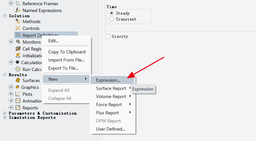Select the Transient time option

pos(112,19)
